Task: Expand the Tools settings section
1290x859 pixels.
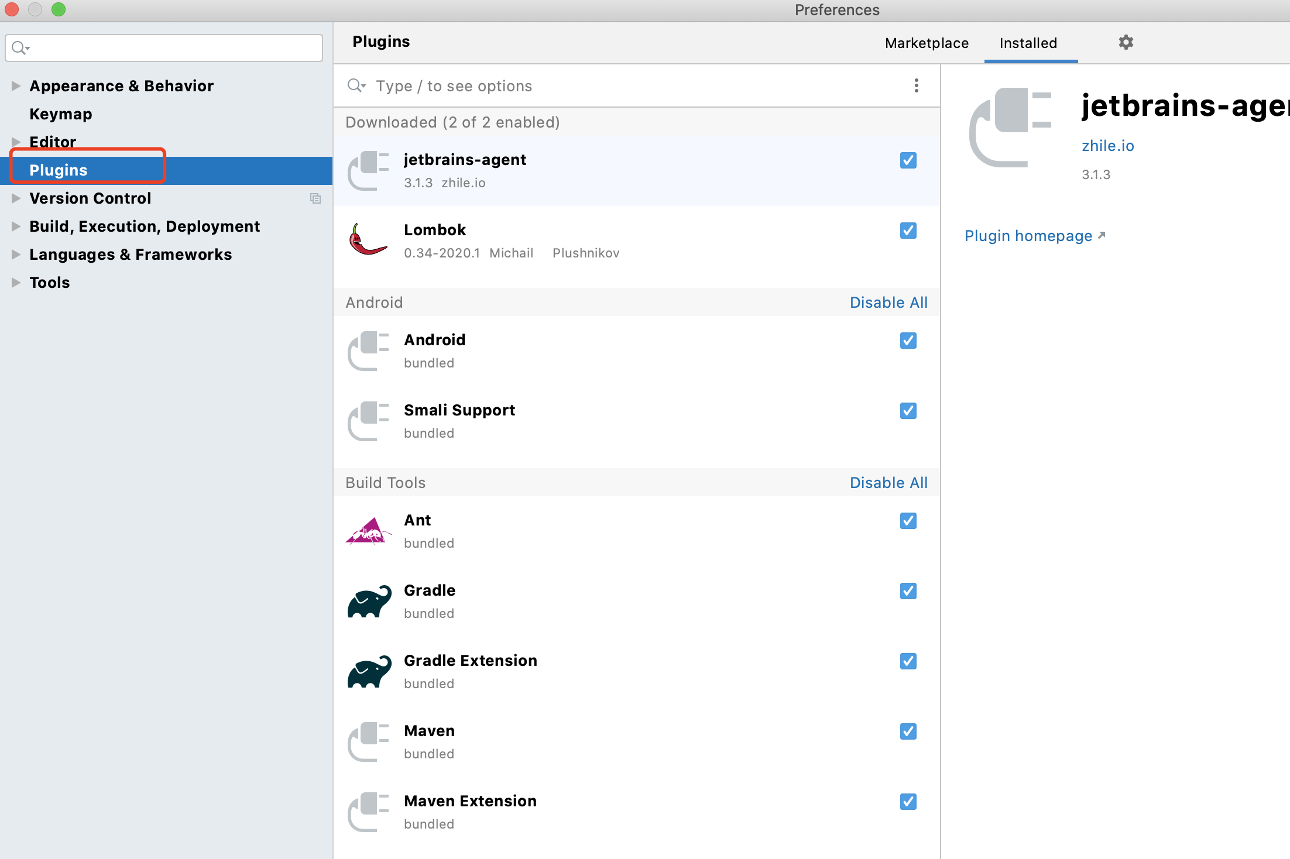Action: pos(16,283)
